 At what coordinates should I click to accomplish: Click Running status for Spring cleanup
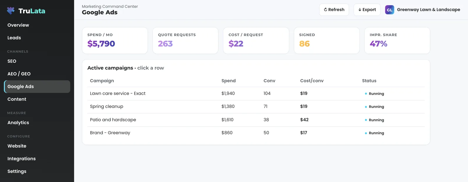(x=374, y=107)
